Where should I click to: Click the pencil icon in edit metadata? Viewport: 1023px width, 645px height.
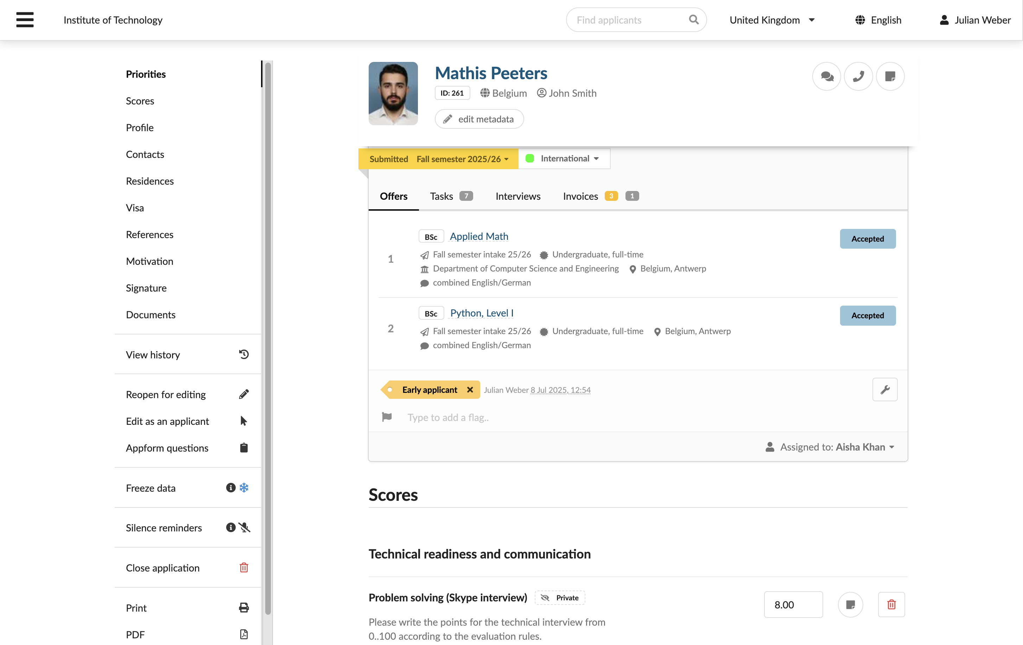click(447, 119)
